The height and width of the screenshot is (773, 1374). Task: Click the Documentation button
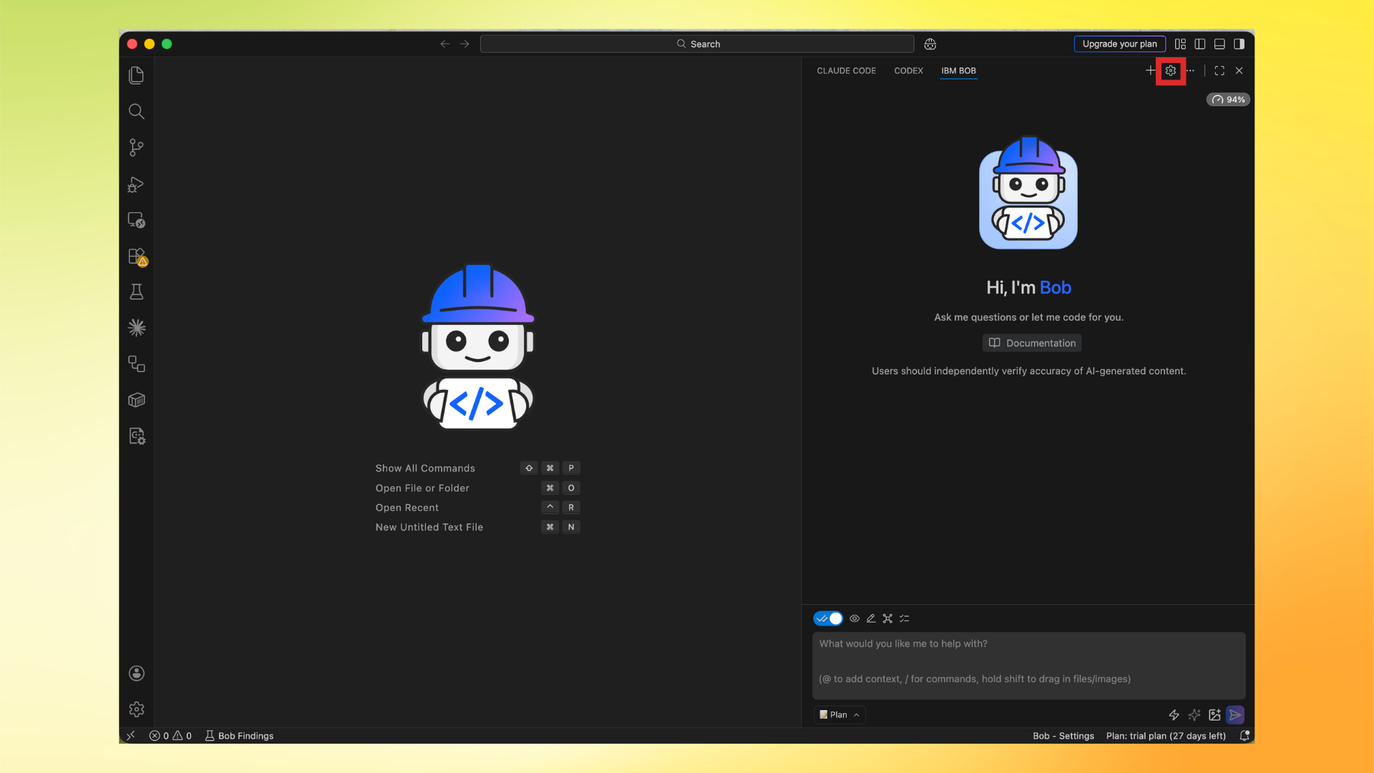[x=1031, y=343]
